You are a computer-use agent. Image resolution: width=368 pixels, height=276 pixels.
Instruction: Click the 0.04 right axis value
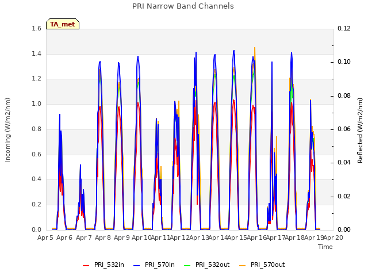tap(344, 163)
